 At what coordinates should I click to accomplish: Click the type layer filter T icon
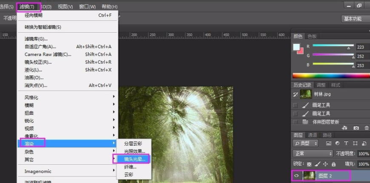(346, 143)
